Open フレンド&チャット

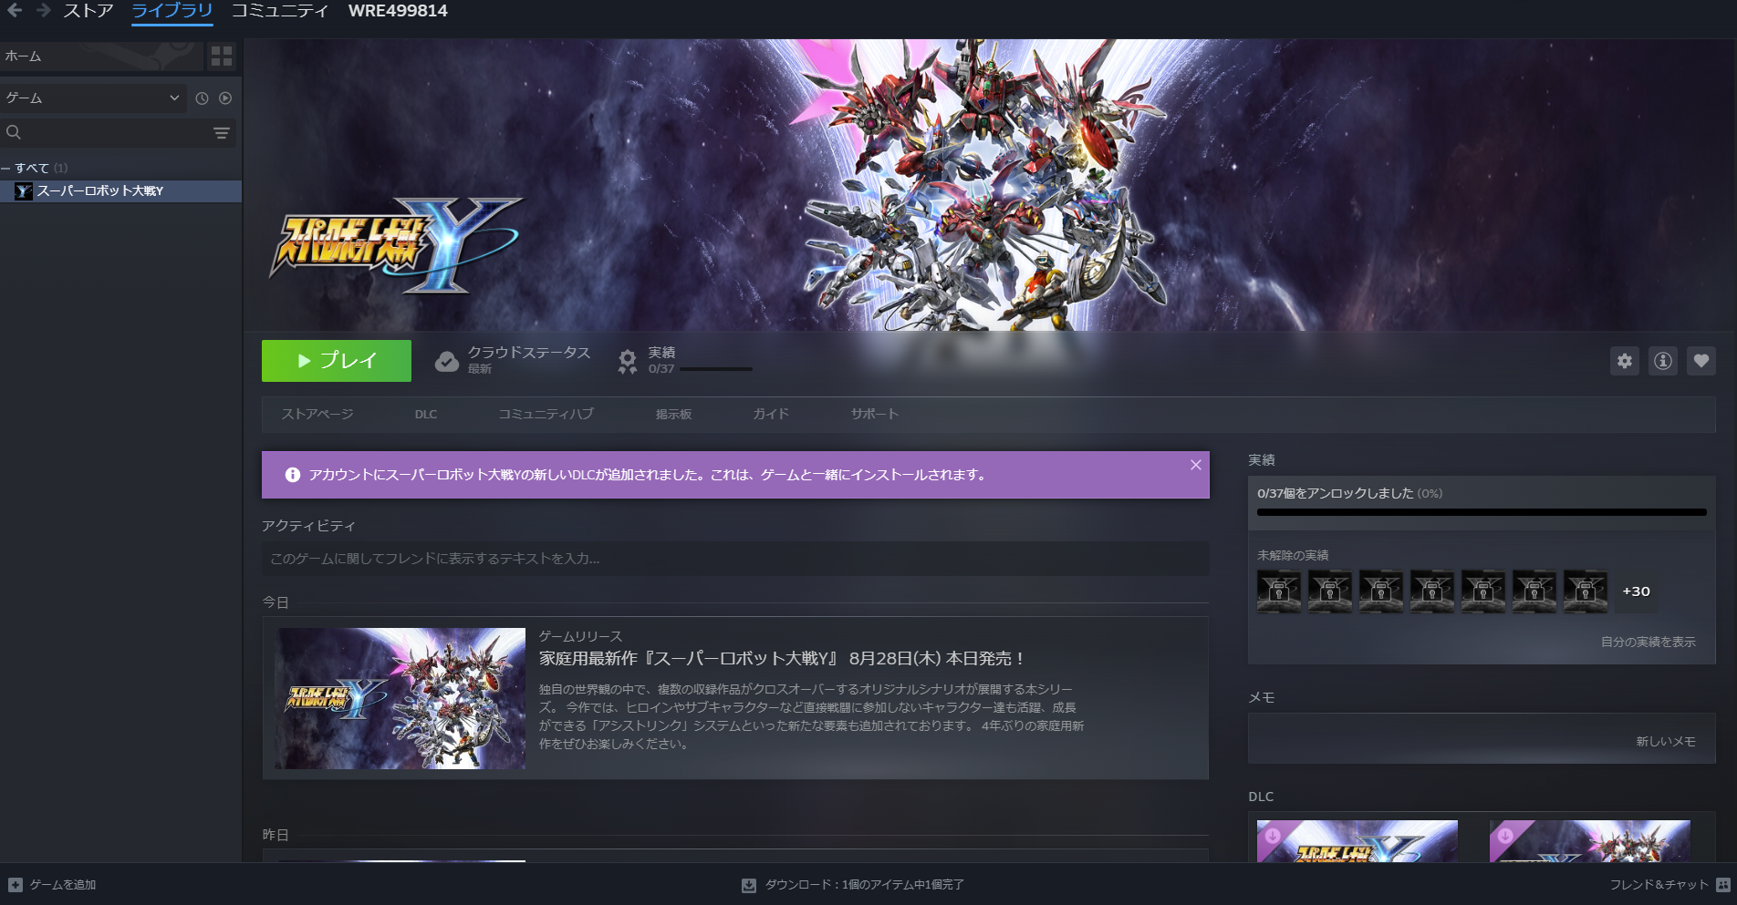1669,885
